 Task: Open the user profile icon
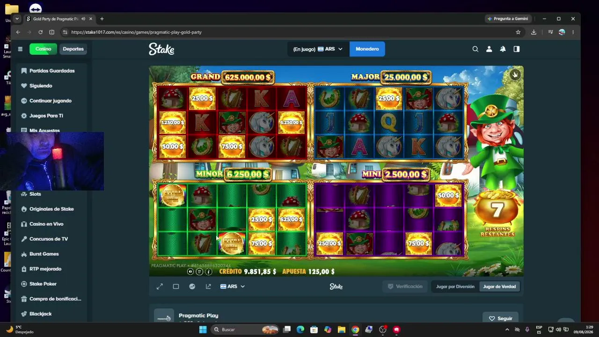(x=489, y=49)
